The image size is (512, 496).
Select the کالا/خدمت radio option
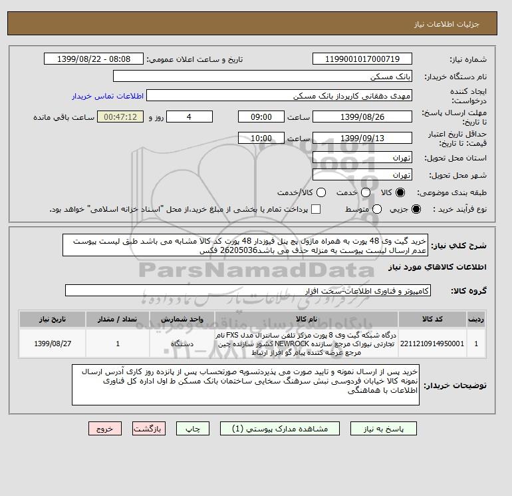tap(321, 192)
